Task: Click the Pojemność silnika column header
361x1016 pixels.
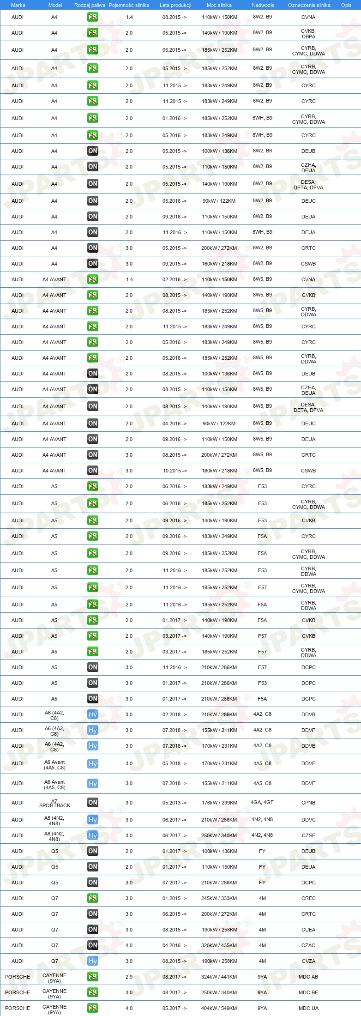Action: click(129, 5)
